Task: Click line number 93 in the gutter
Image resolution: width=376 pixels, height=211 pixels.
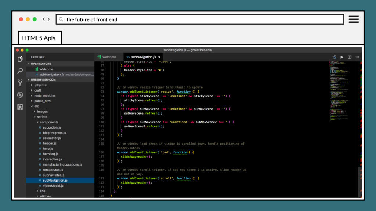Action: [x=102, y=92]
